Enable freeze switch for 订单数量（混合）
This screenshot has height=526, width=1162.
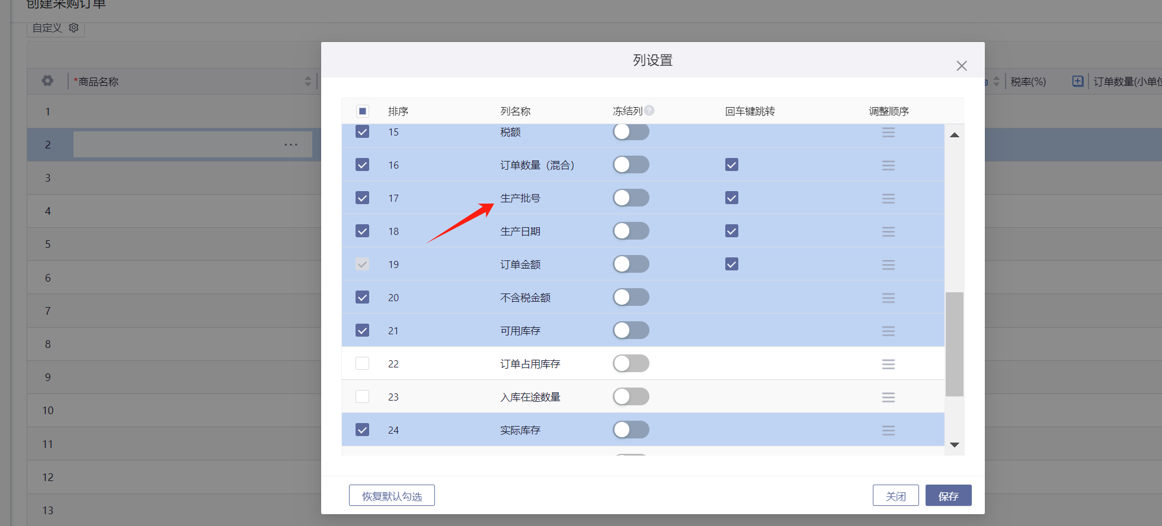tap(631, 164)
